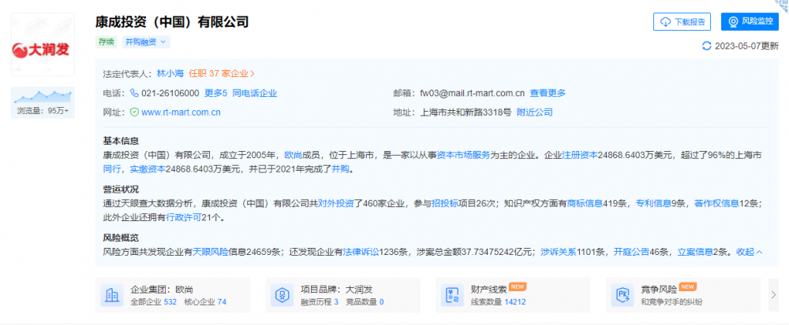This screenshot has width=789, height=325.
Task: Open 任职 37 家企业 link
Action: click(x=222, y=74)
